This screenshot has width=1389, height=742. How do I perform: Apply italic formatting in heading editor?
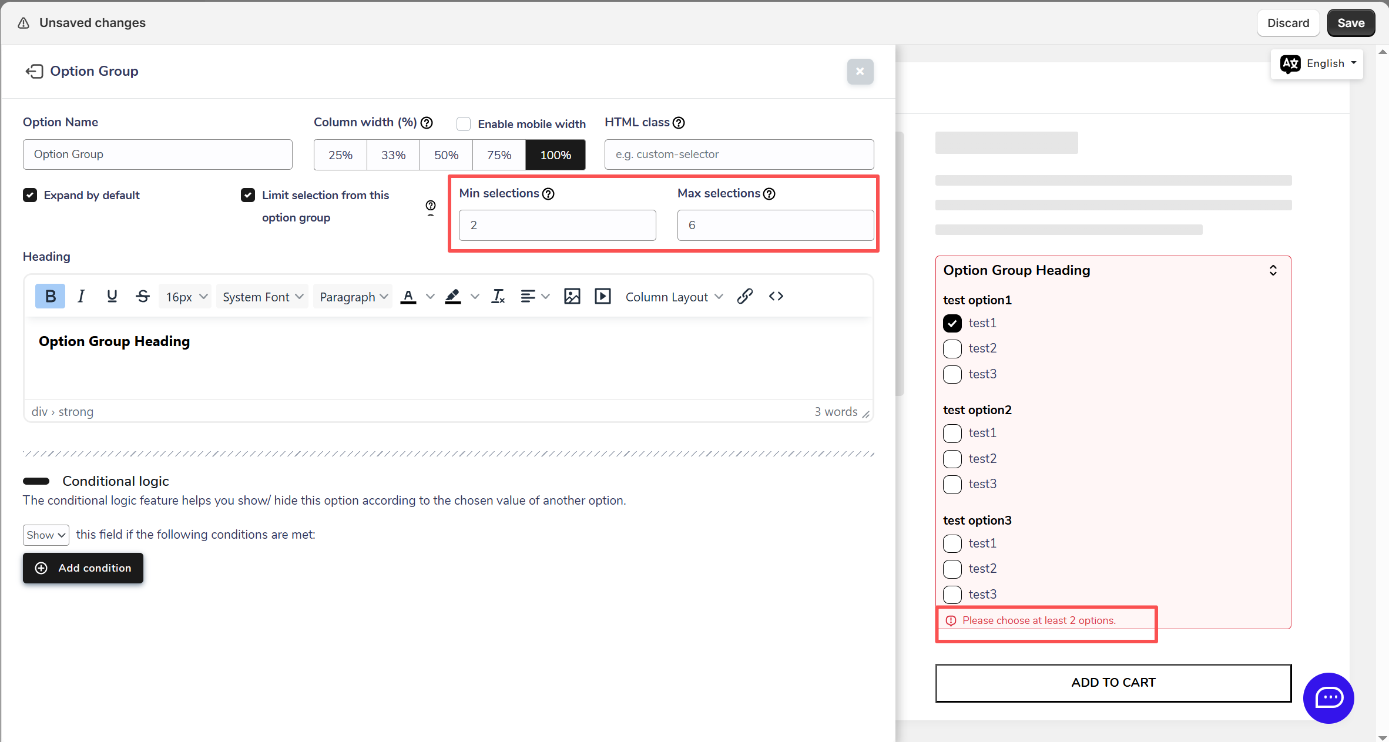click(81, 297)
